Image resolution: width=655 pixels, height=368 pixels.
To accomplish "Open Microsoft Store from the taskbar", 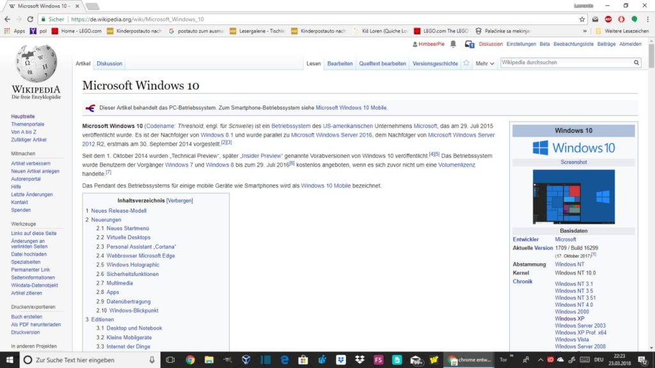I will point(303,360).
